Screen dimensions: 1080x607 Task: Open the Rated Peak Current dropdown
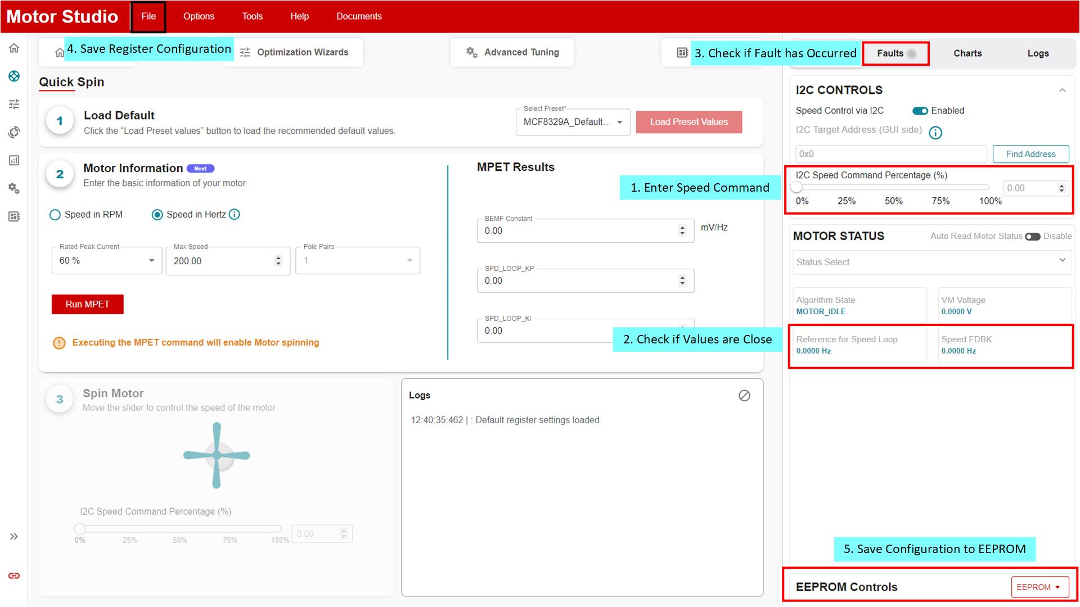point(106,261)
